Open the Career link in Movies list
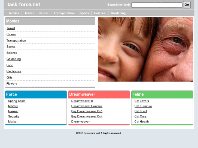 11,34
